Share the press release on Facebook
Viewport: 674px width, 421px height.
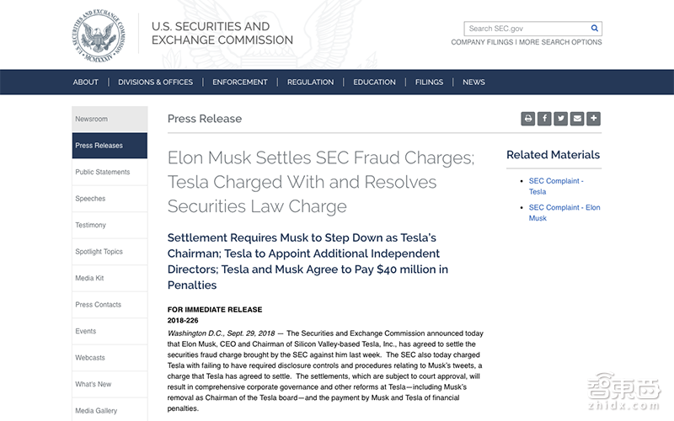point(544,119)
